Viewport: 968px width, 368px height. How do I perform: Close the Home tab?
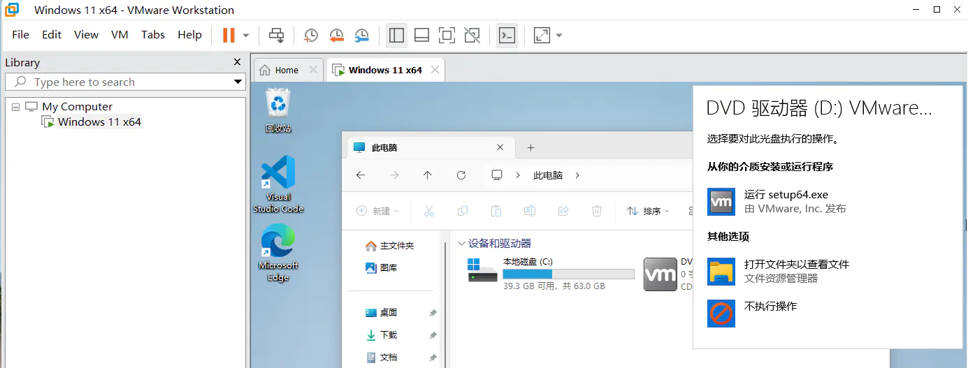[313, 70]
